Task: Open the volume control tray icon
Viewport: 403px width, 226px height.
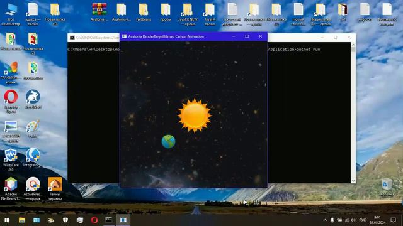Action: (x=353, y=220)
